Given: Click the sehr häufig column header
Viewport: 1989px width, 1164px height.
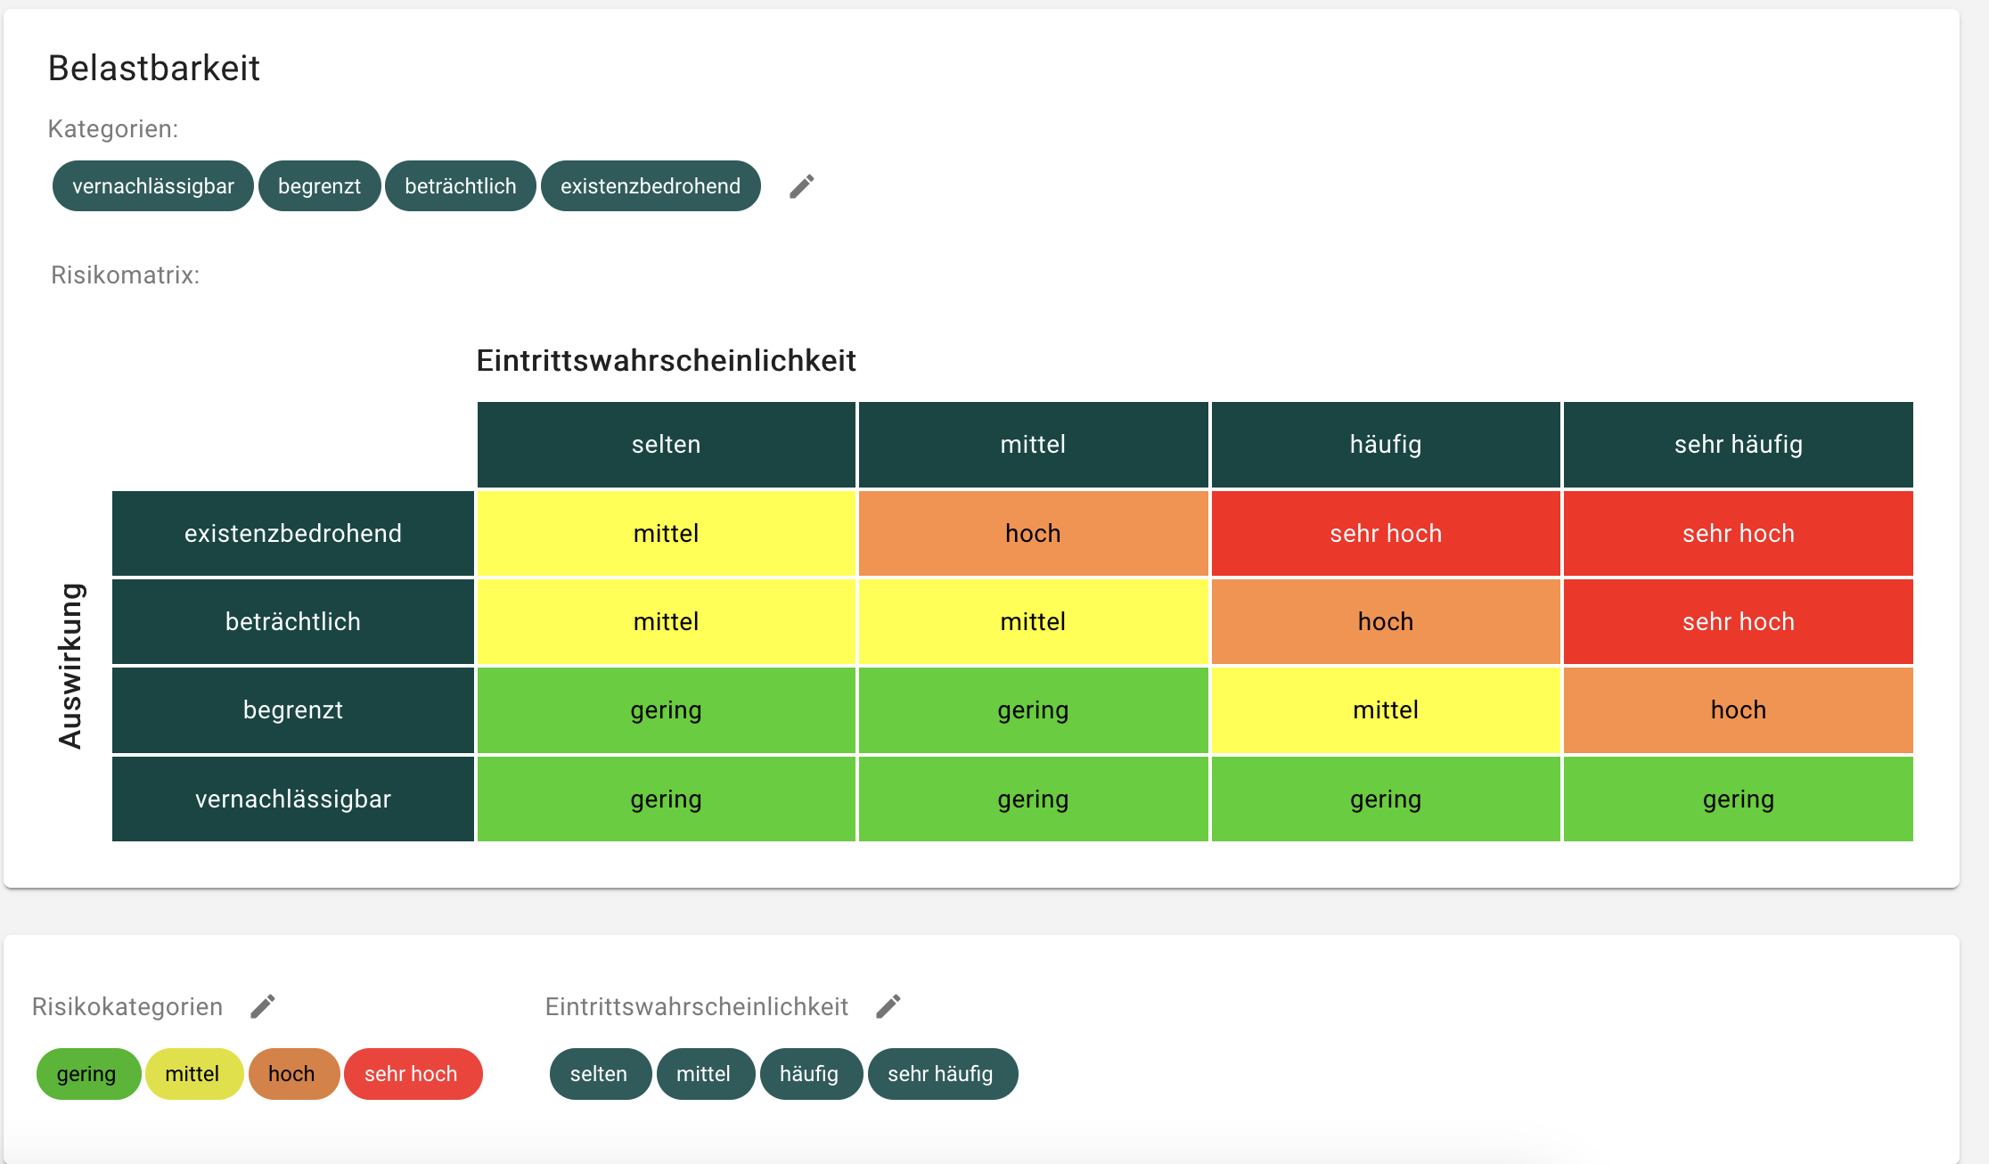Looking at the screenshot, I should point(1738,444).
